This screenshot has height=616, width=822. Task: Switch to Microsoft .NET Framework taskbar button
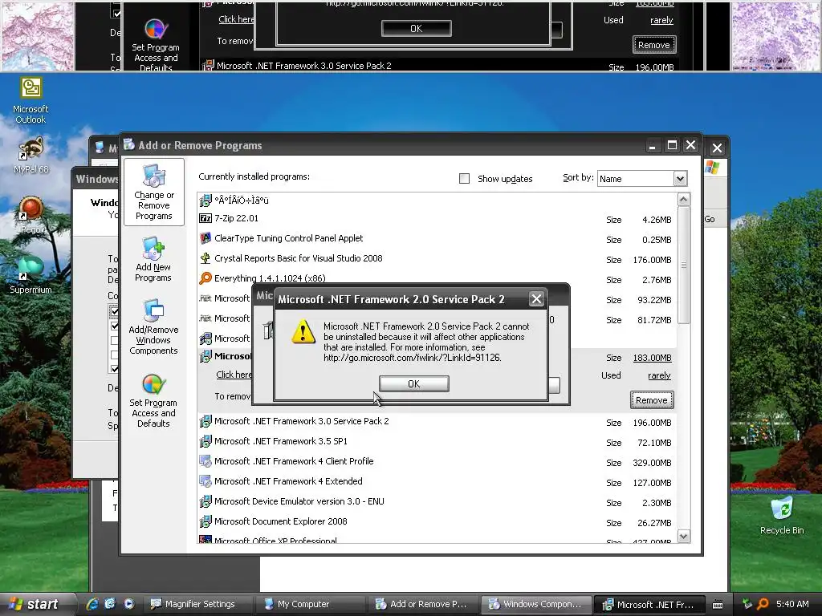point(649,604)
